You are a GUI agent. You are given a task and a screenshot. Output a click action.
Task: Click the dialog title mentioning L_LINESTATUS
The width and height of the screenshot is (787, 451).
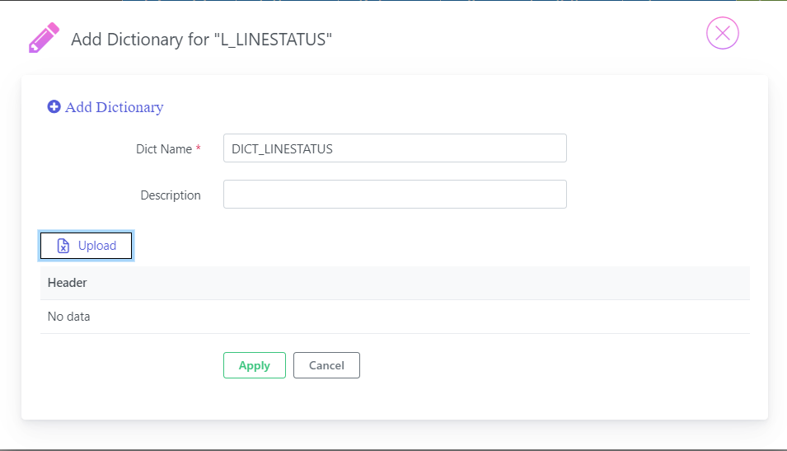click(x=201, y=40)
